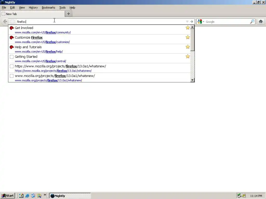The height and width of the screenshot is (199, 266).
Task: Expand the quick launch overflow chevron
Action: 45,195
